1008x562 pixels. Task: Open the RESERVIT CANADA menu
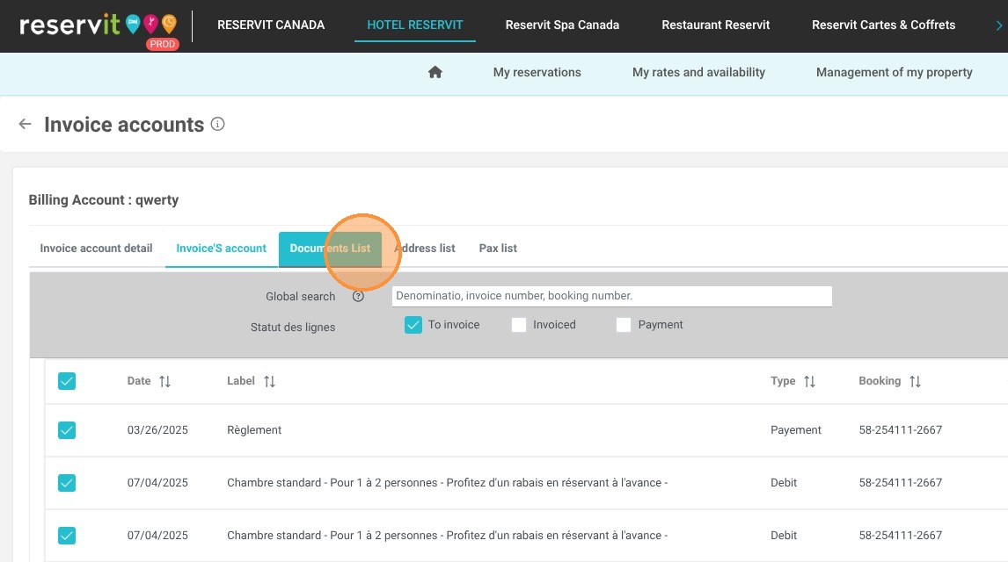point(271,25)
